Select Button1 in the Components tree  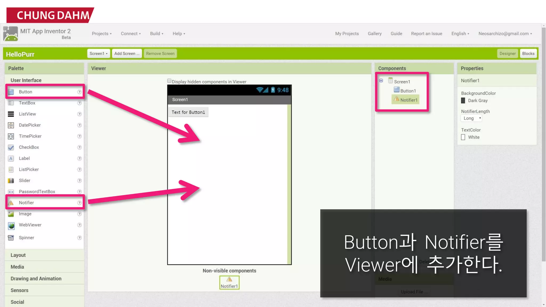[405, 91]
